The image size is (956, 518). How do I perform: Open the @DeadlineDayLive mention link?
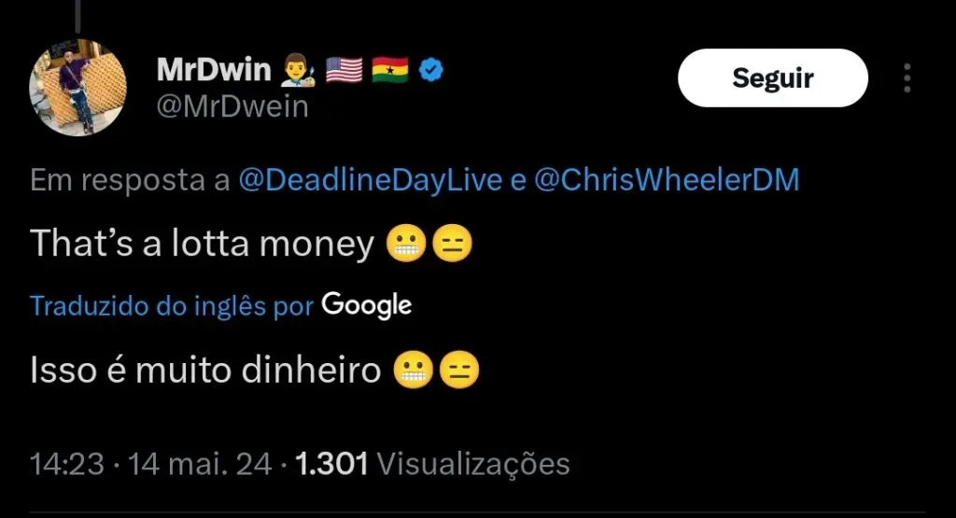tap(370, 180)
